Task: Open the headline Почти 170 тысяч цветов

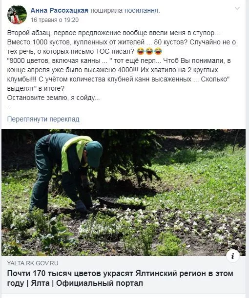Action: point(120,274)
